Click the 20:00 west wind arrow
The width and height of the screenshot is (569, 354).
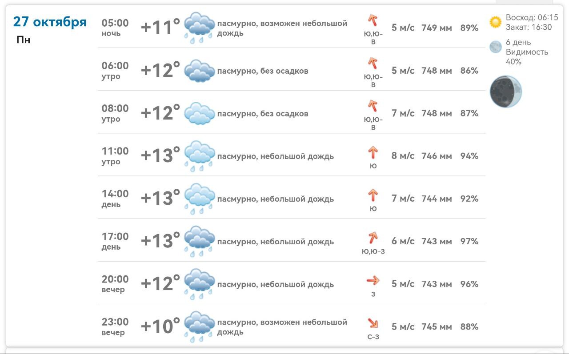coord(373,280)
